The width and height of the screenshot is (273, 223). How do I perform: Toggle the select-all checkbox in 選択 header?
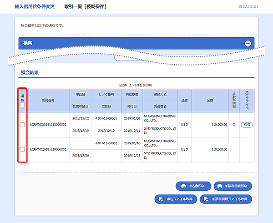(22, 105)
